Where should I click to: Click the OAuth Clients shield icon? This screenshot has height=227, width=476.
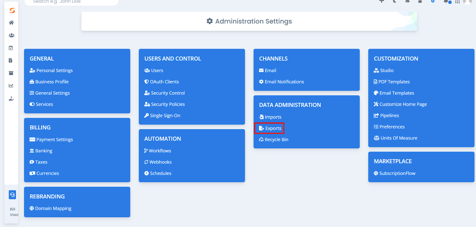coord(146,82)
